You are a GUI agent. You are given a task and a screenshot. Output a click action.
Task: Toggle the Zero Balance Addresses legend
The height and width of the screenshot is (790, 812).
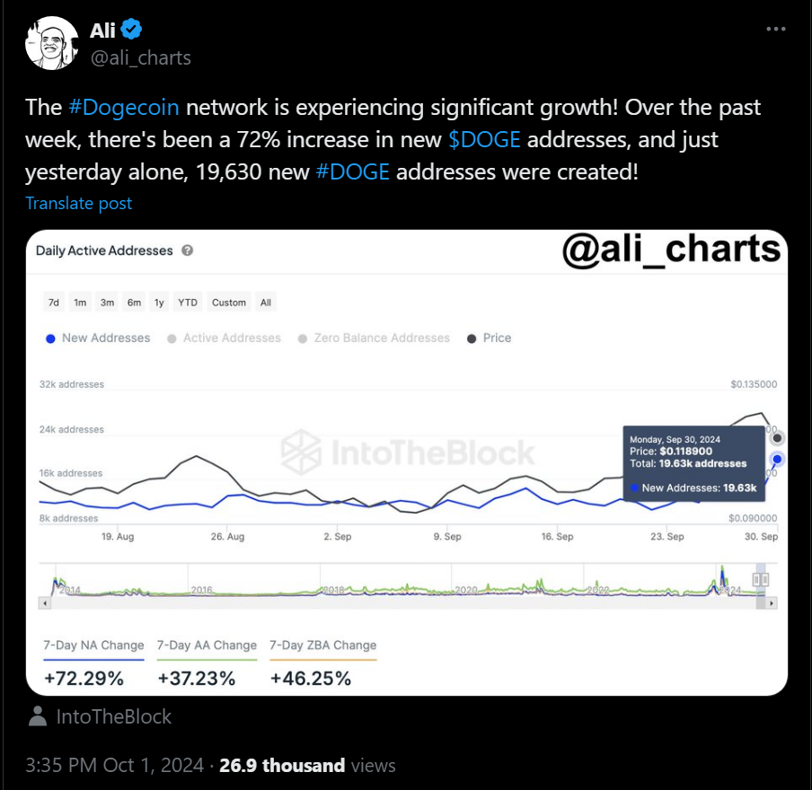[x=374, y=338]
